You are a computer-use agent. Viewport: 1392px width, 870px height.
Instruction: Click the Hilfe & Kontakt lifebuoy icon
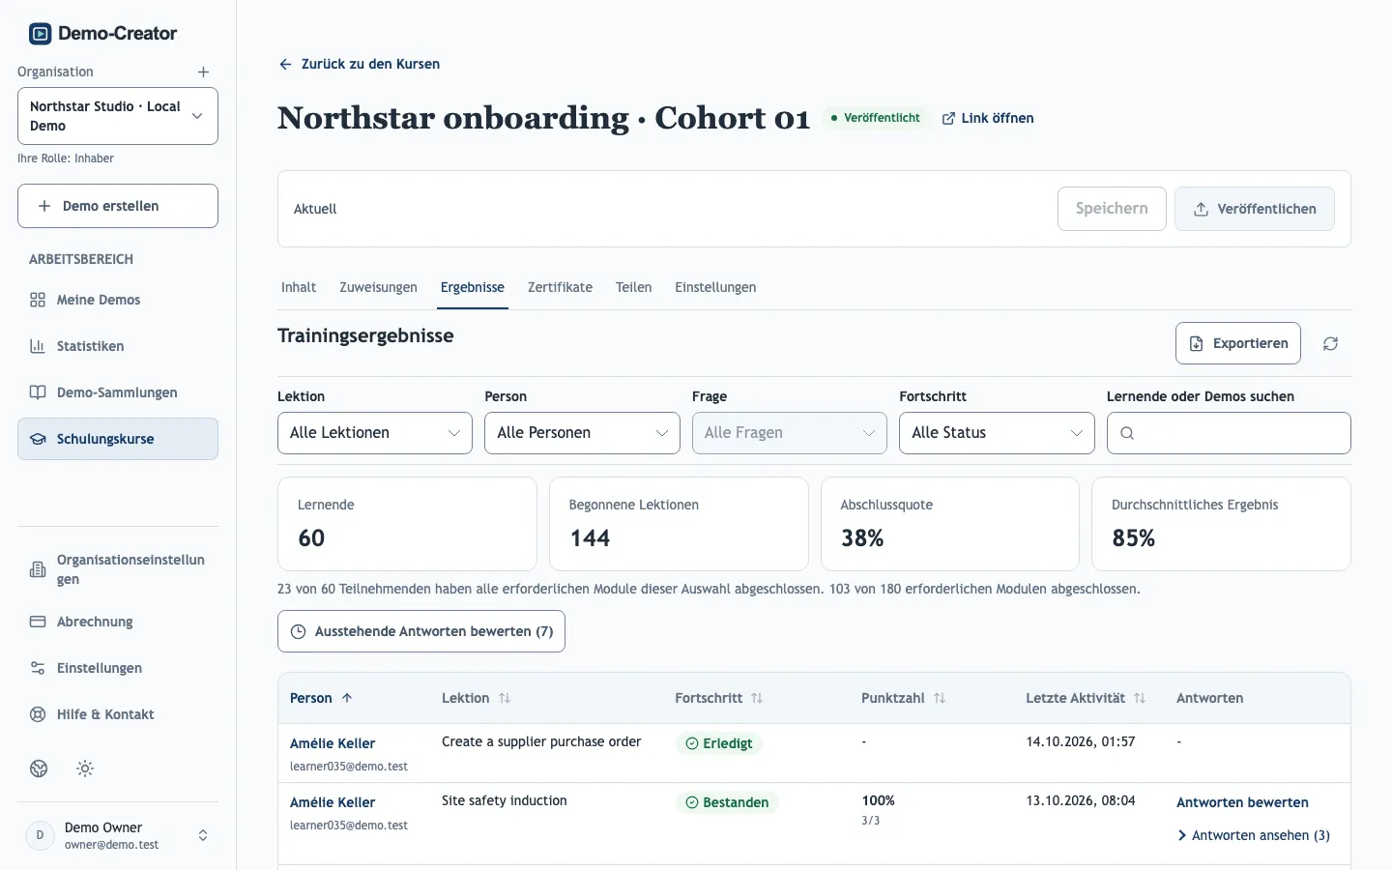click(x=38, y=714)
